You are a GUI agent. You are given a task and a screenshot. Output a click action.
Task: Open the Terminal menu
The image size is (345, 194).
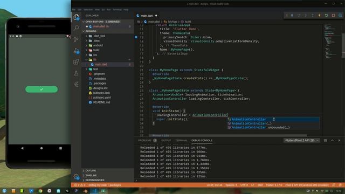click(x=117, y=10)
